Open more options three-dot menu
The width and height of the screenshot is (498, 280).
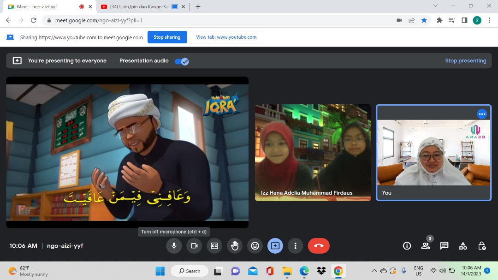click(296, 246)
